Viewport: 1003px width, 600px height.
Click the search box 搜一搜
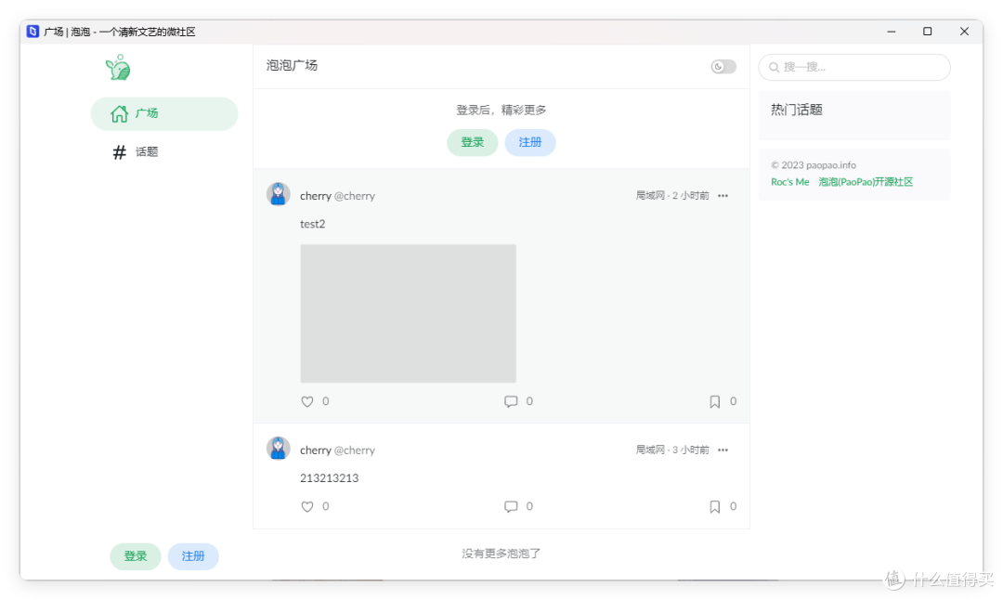pyautogui.click(x=854, y=67)
